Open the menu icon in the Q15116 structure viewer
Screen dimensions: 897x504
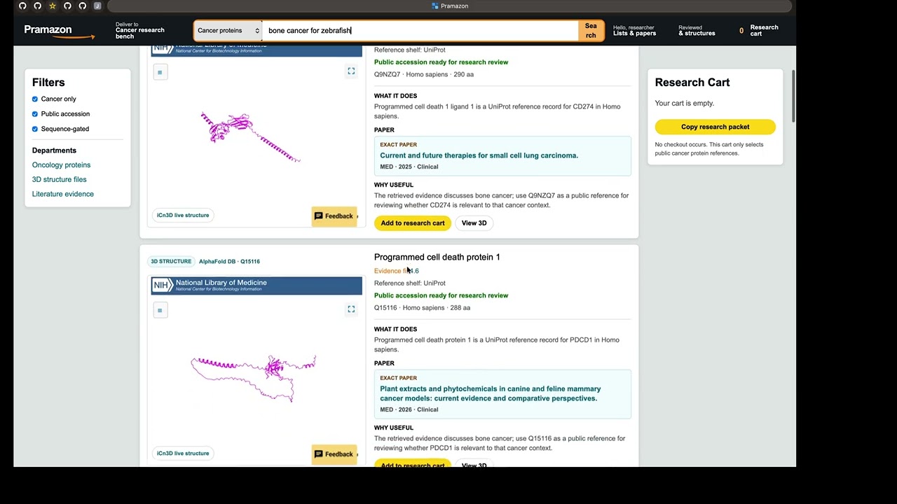pos(160,310)
